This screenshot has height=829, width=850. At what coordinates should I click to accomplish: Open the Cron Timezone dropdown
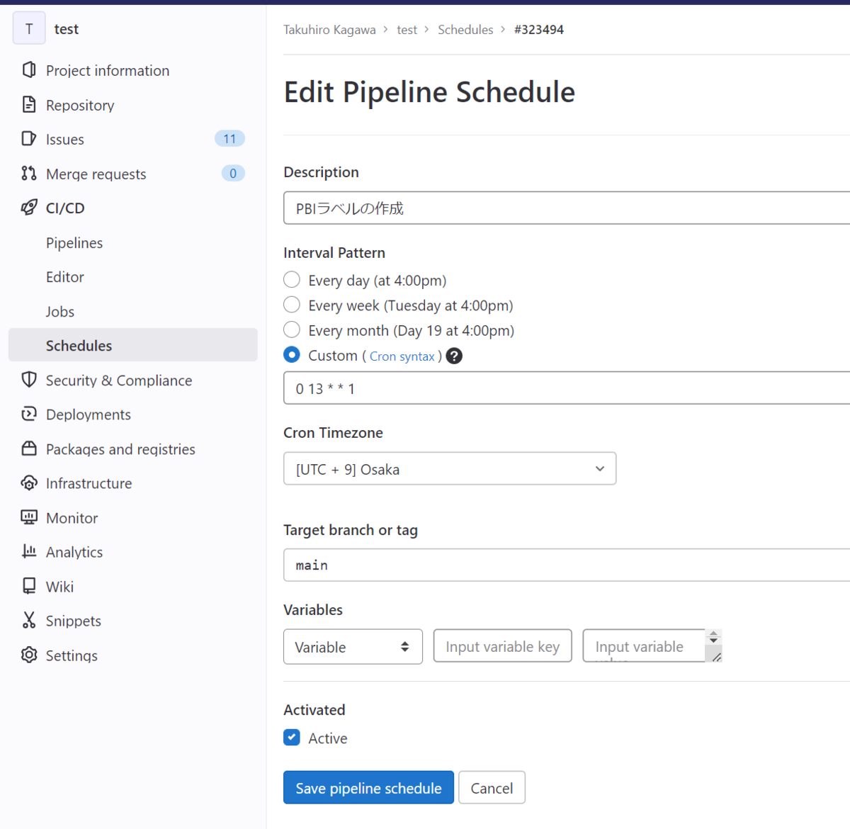coord(450,469)
